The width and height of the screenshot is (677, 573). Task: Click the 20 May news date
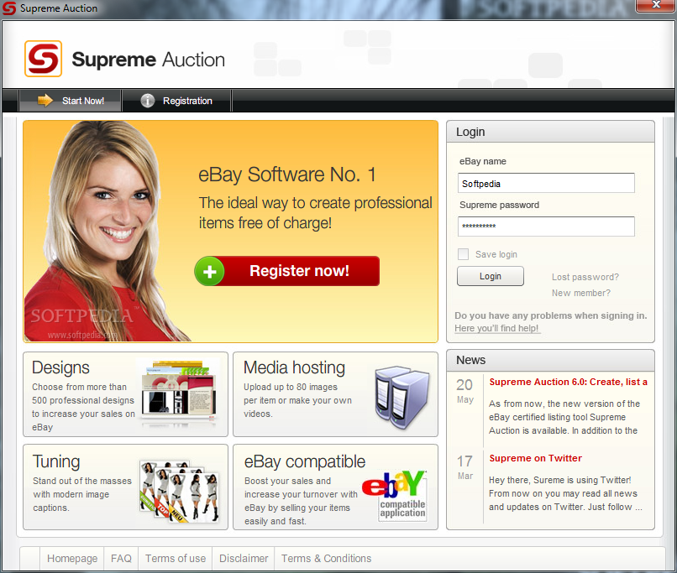(x=465, y=391)
